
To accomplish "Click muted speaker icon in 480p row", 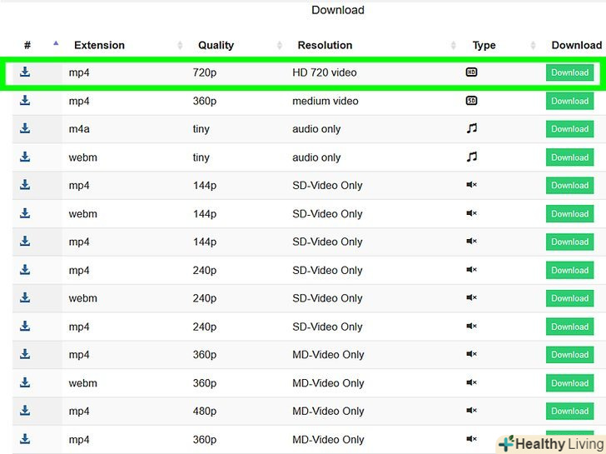I will 471,411.
